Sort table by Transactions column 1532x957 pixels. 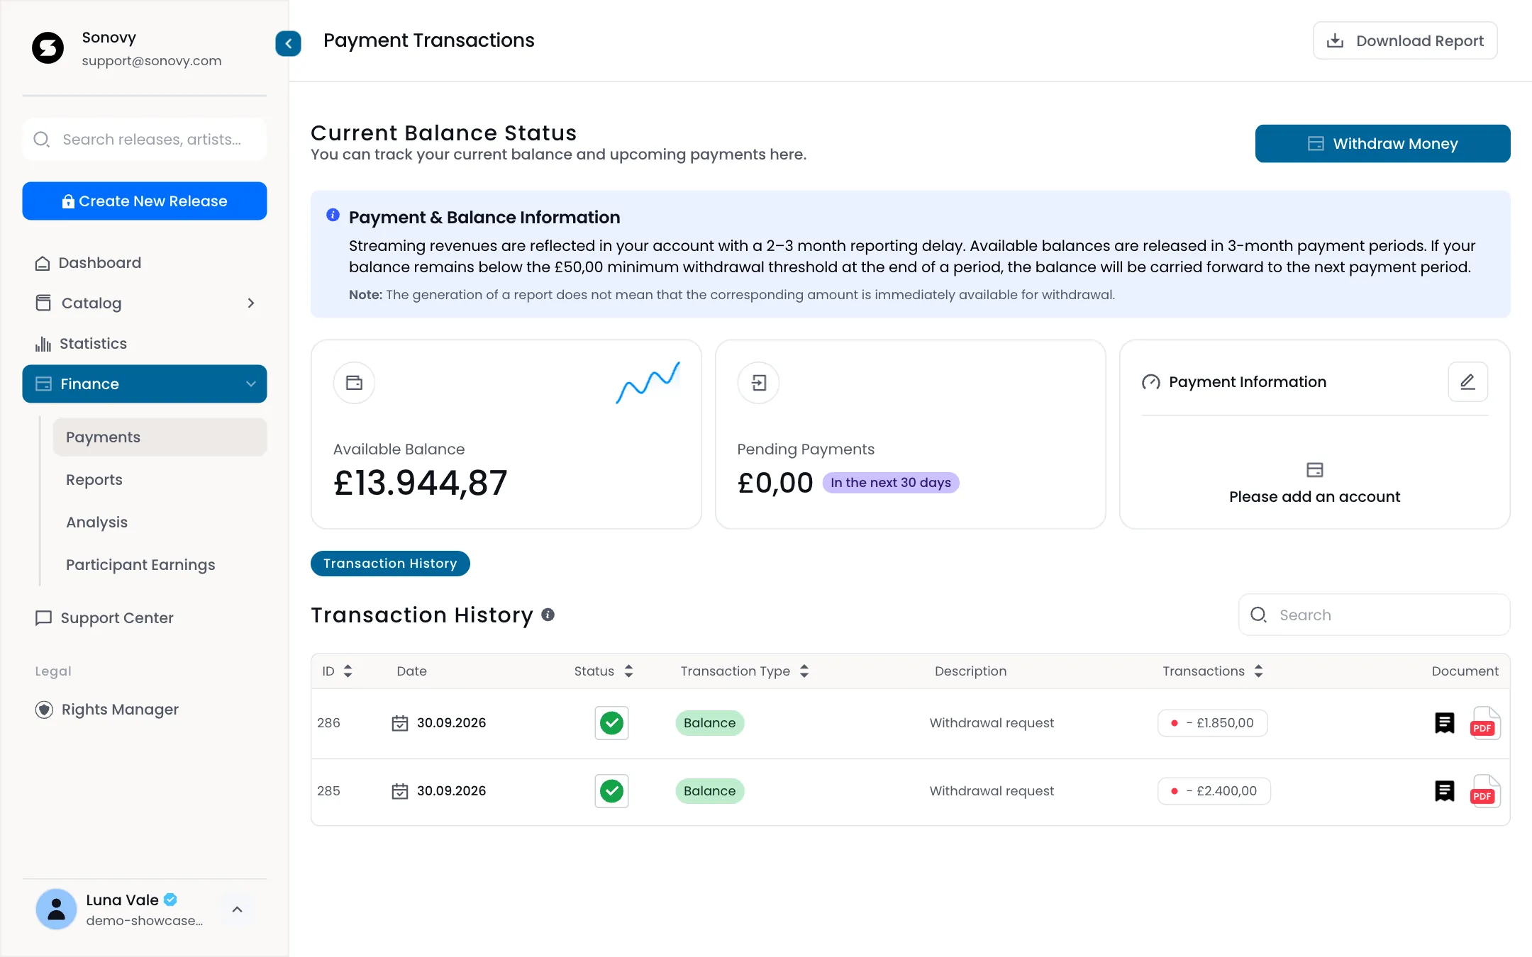1258,671
